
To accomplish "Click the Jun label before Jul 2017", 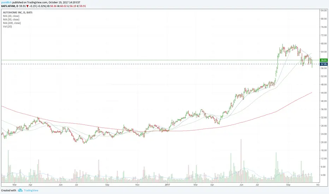I will [241, 185].
